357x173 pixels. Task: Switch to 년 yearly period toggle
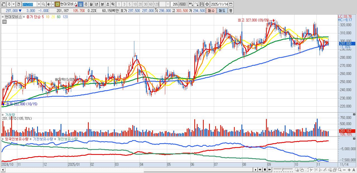(96, 4)
